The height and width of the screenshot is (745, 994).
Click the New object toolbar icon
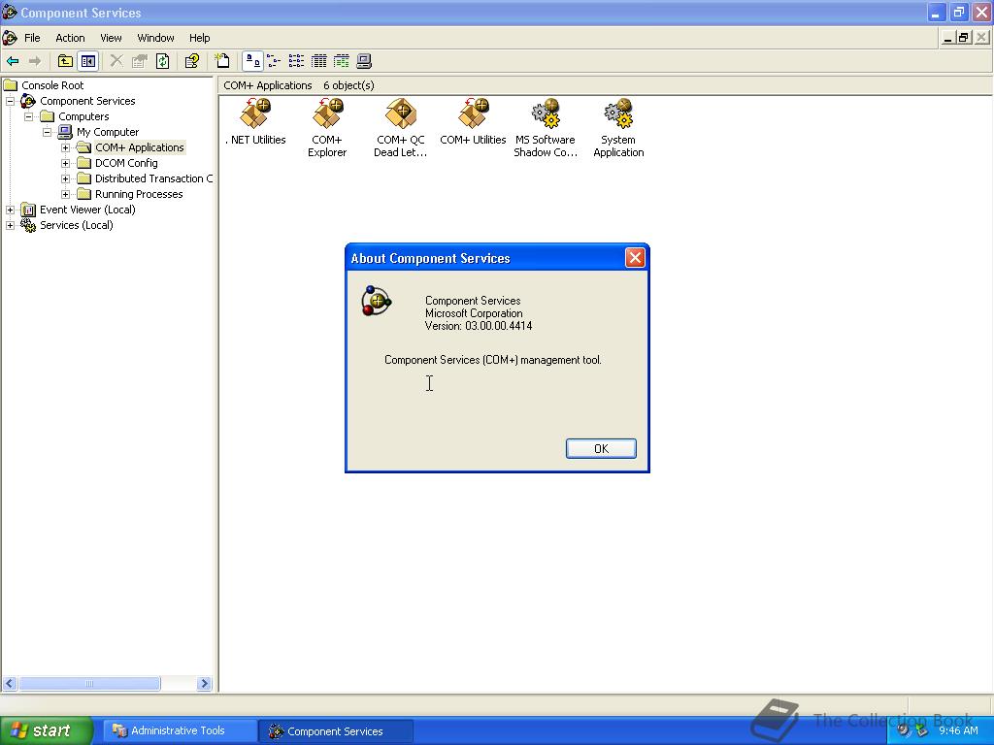(x=222, y=61)
